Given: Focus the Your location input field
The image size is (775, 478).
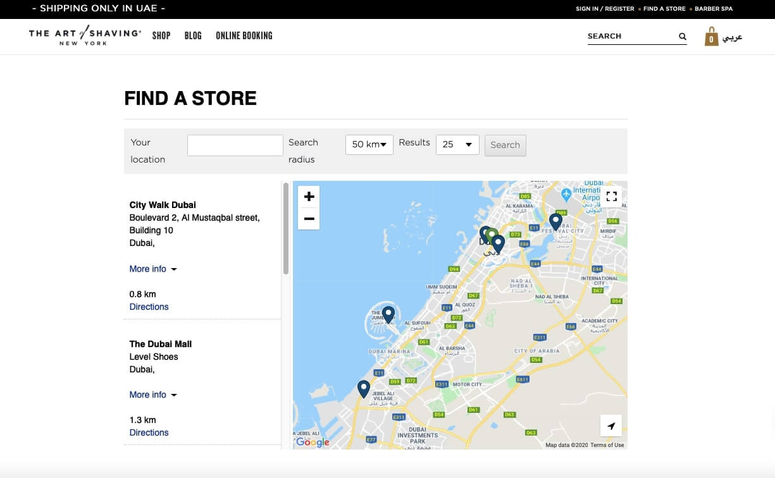Looking at the screenshot, I should (235, 145).
